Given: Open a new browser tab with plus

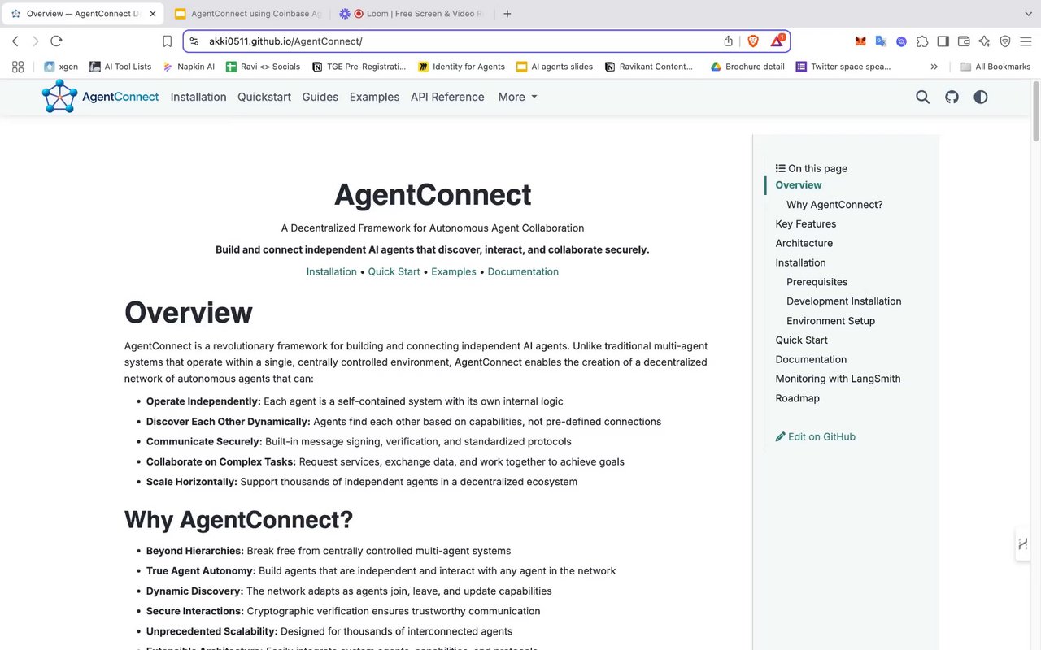Looking at the screenshot, I should [x=507, y=14].
